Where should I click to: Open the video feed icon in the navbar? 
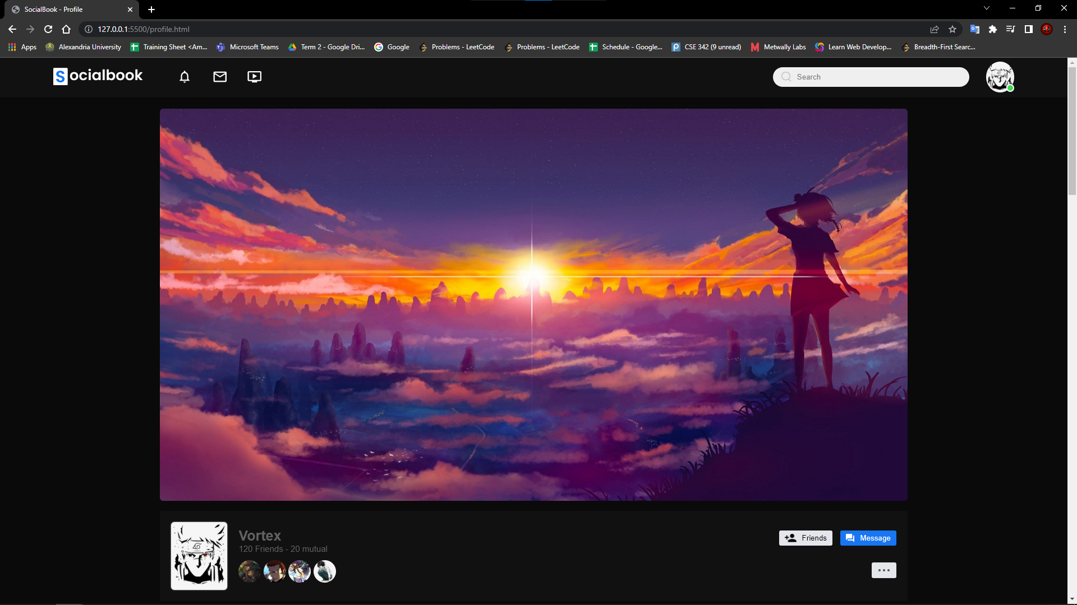[254, 77]
